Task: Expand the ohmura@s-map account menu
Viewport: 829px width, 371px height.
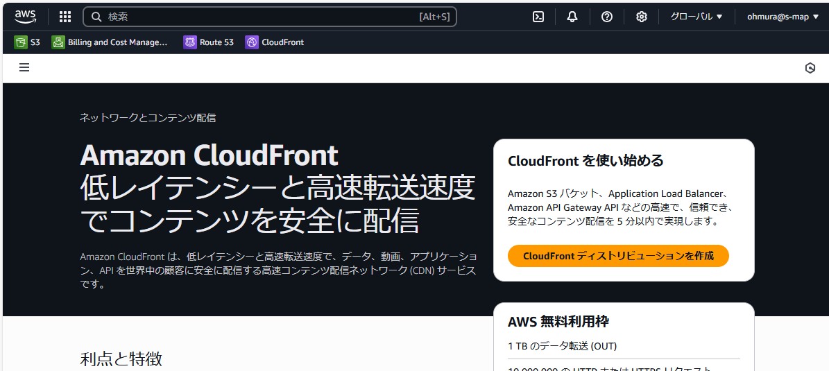Action: click(x=783, y=17)
